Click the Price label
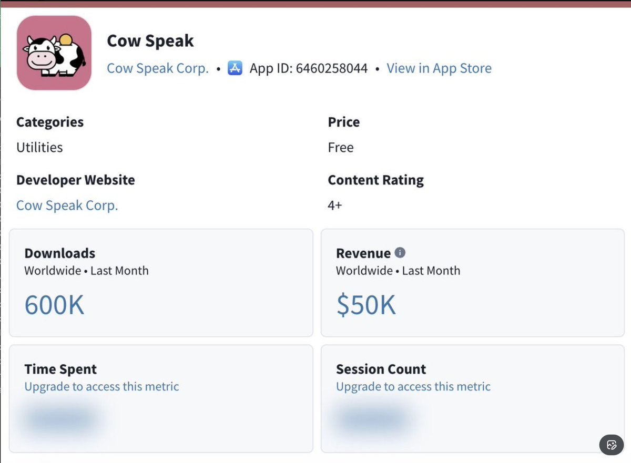631x463 pixels. point(344,122)
